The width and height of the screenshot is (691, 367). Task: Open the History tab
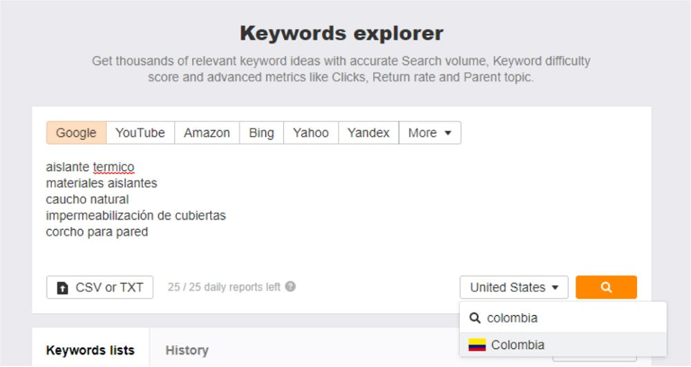point(187,350)
